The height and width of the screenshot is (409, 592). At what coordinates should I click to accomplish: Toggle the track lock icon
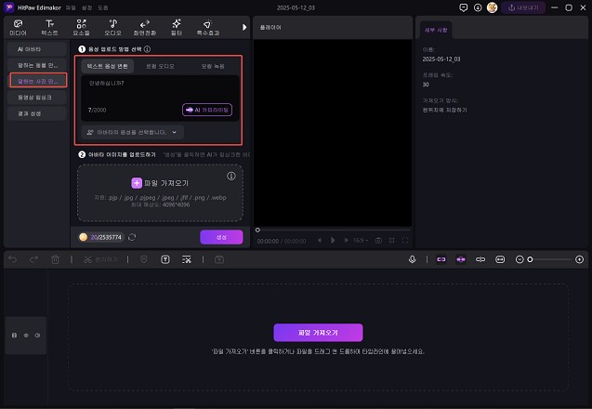(14, 334)
